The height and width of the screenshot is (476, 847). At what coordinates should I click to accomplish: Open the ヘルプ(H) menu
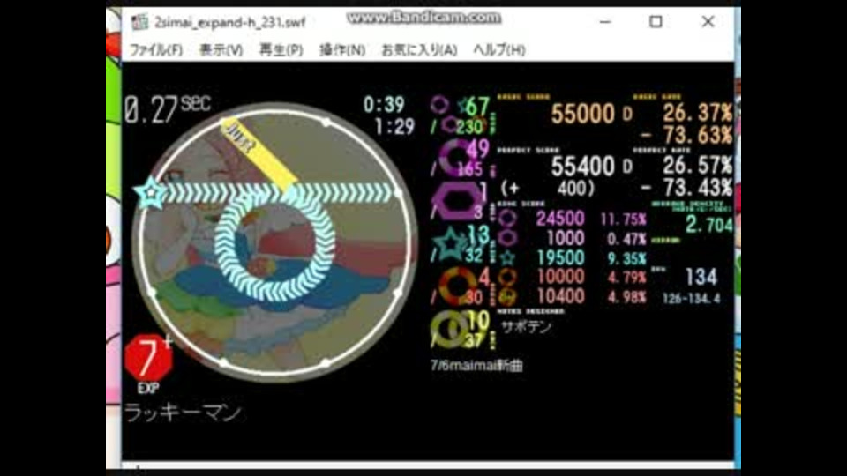point(498,50)
